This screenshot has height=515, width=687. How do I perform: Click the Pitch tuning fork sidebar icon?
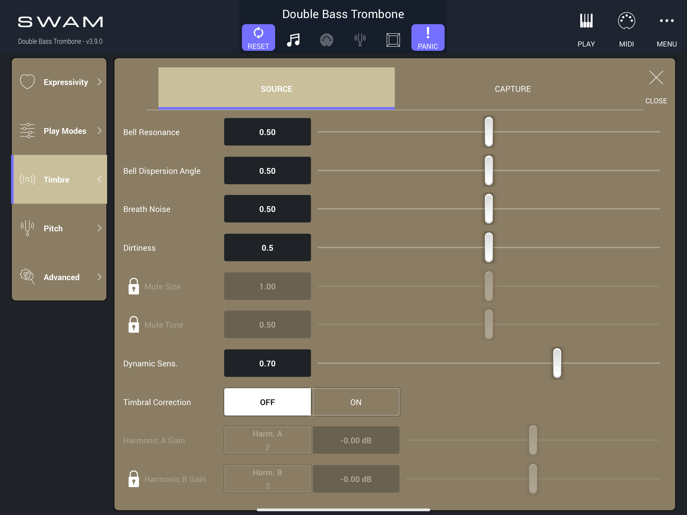coord(27,228)
